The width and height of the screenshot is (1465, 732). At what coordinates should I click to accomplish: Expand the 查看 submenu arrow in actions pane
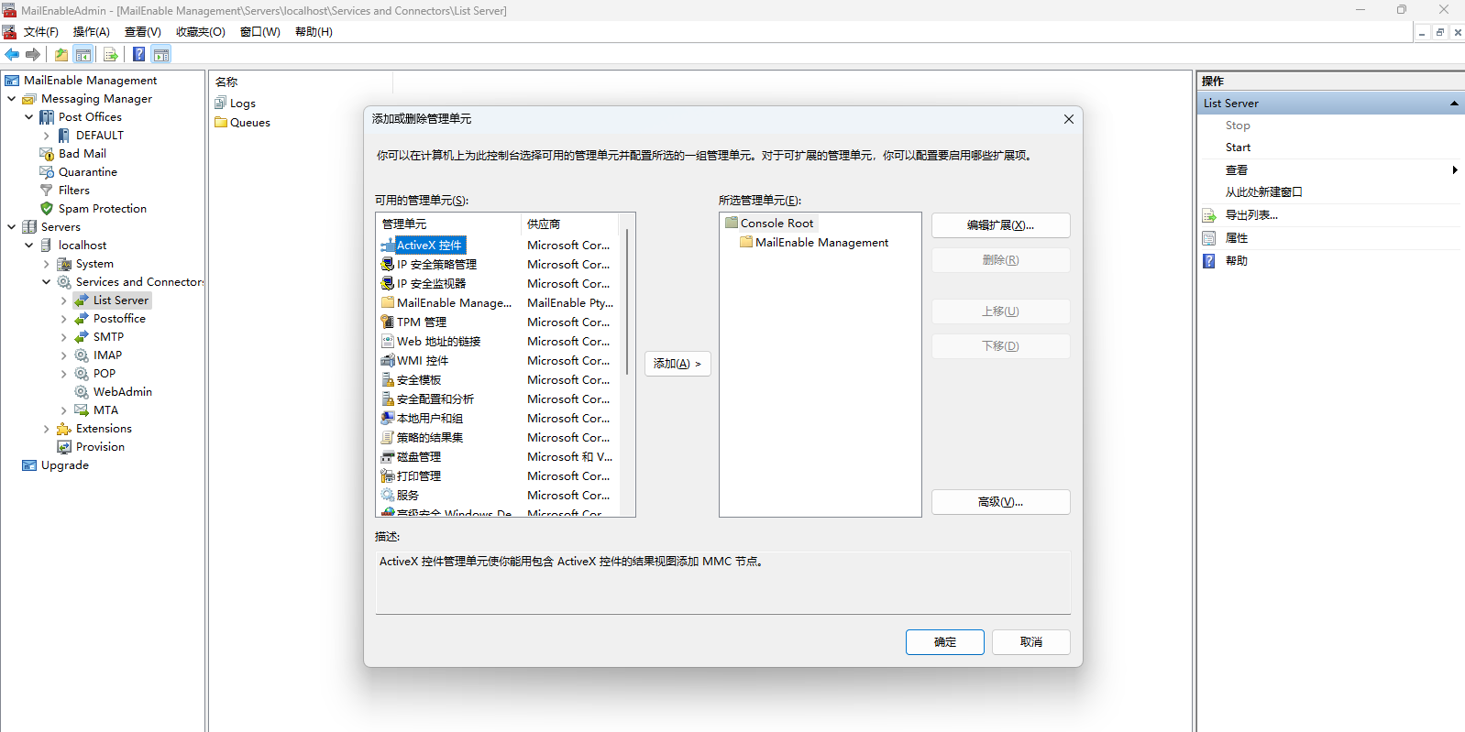click(1455, 170)
